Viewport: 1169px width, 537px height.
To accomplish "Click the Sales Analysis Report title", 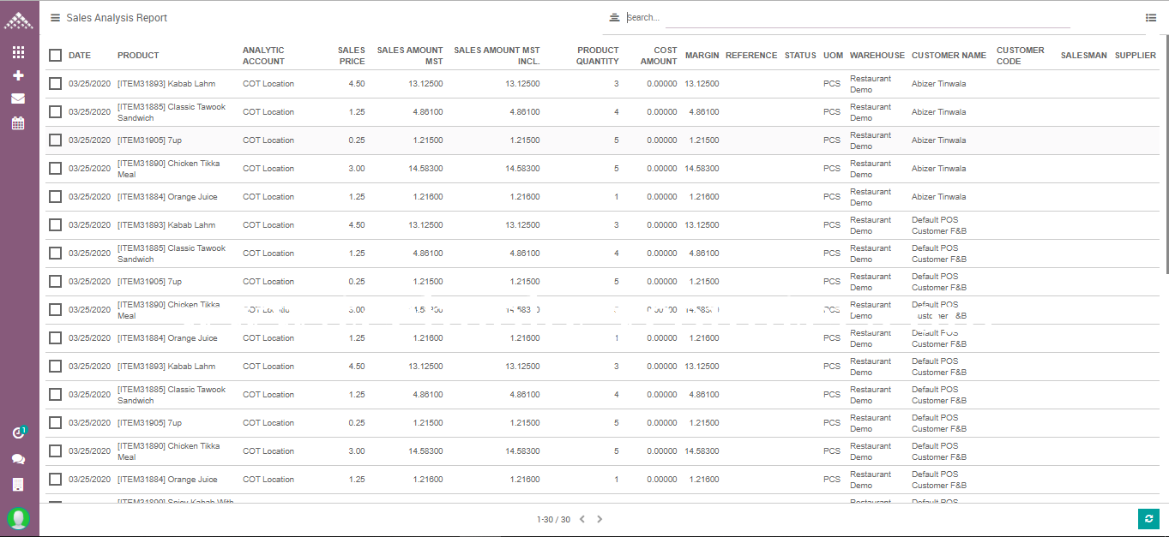I will click(x=117, y=17).
